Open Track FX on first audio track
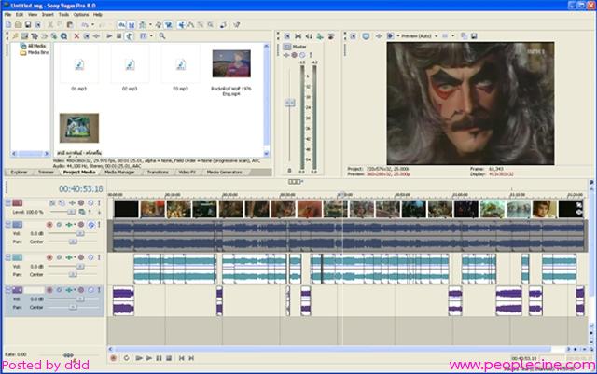This screenshot has width=597, height=374. tap(69, 225)
